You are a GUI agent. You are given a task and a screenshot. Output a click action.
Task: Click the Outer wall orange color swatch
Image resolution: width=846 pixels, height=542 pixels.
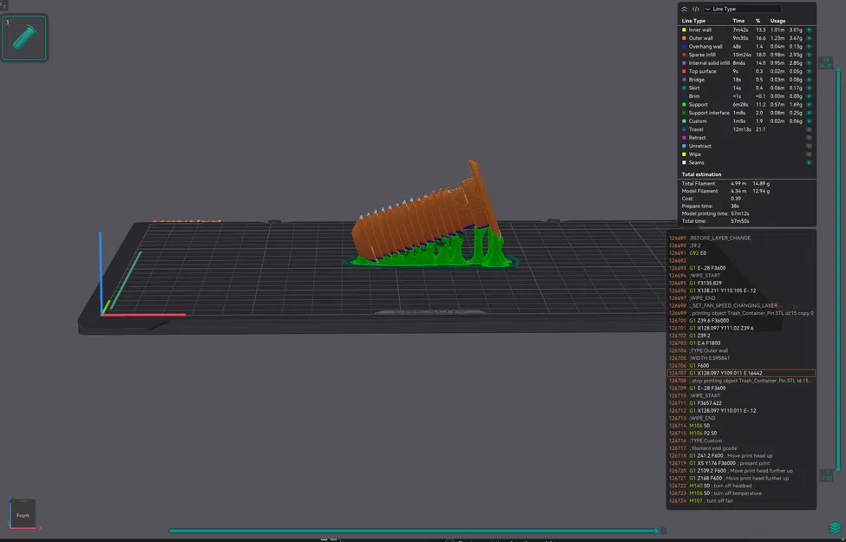point(684,38)
